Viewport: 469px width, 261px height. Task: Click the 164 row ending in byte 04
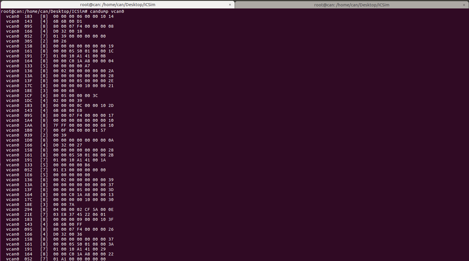[60, 61]
